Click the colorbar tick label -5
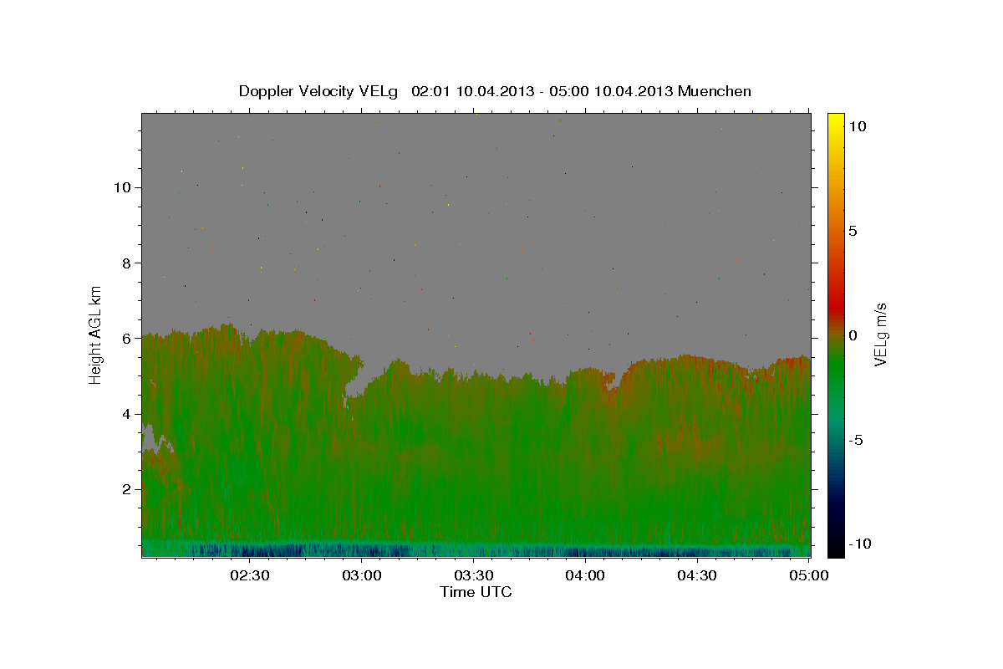The width and height of the screenshot is (1003, 669). point(856,440)
